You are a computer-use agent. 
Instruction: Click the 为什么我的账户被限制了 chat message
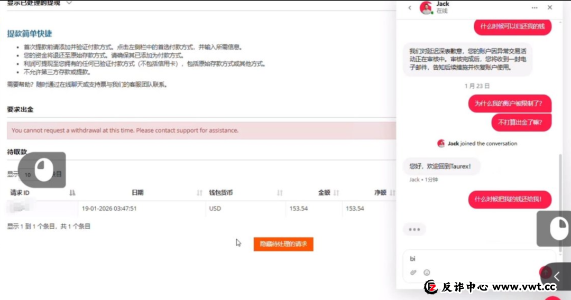[x=508, y=104]
